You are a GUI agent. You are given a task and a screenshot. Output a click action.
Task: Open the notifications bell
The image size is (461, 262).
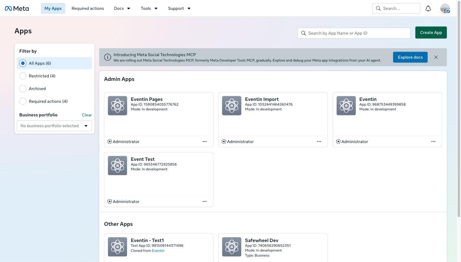(428, 9)
